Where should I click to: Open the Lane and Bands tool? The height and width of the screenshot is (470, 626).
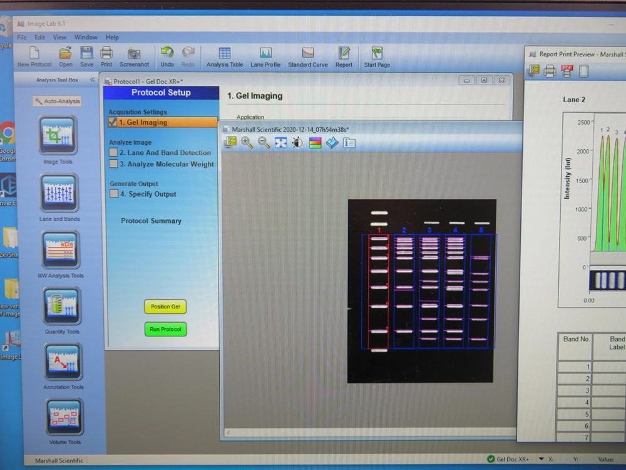click(59, 194)
